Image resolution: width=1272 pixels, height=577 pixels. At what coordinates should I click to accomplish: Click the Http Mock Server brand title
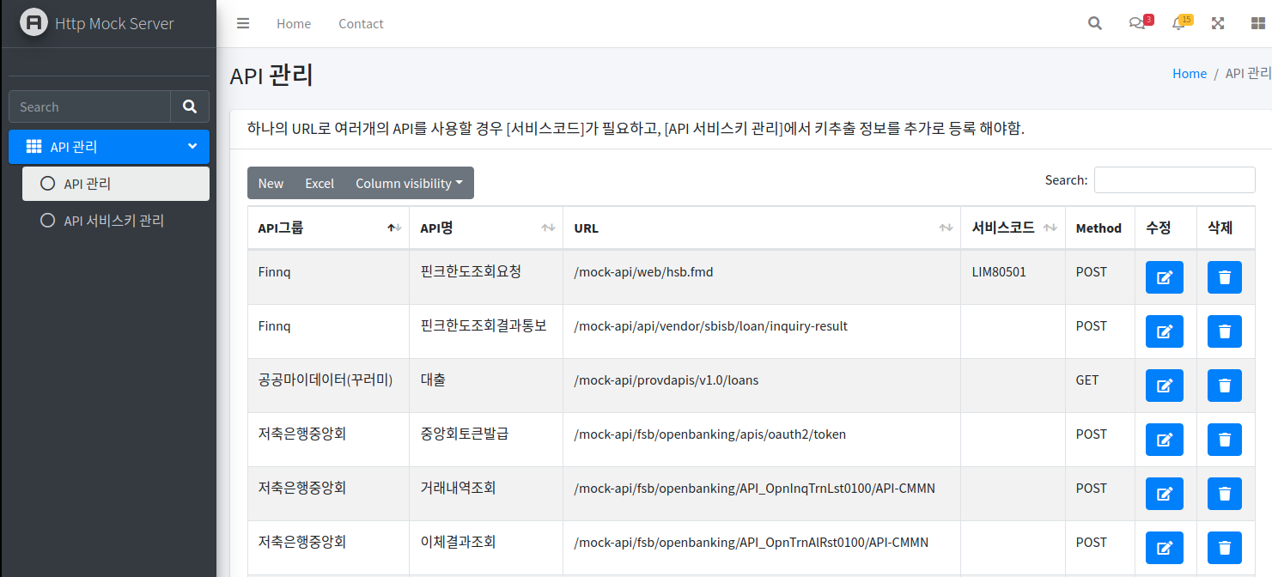(114, 23)
